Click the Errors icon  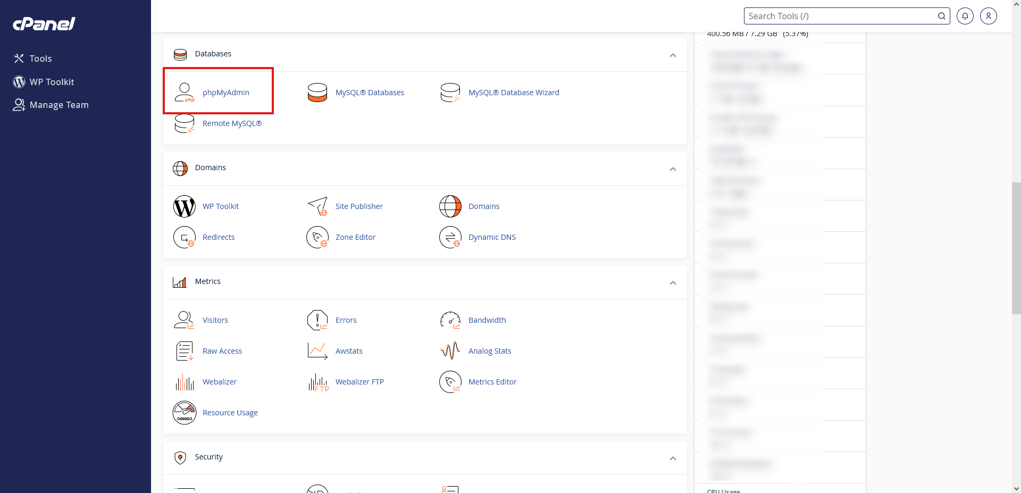[317, 320]
